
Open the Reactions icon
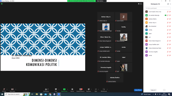(89, 89)
